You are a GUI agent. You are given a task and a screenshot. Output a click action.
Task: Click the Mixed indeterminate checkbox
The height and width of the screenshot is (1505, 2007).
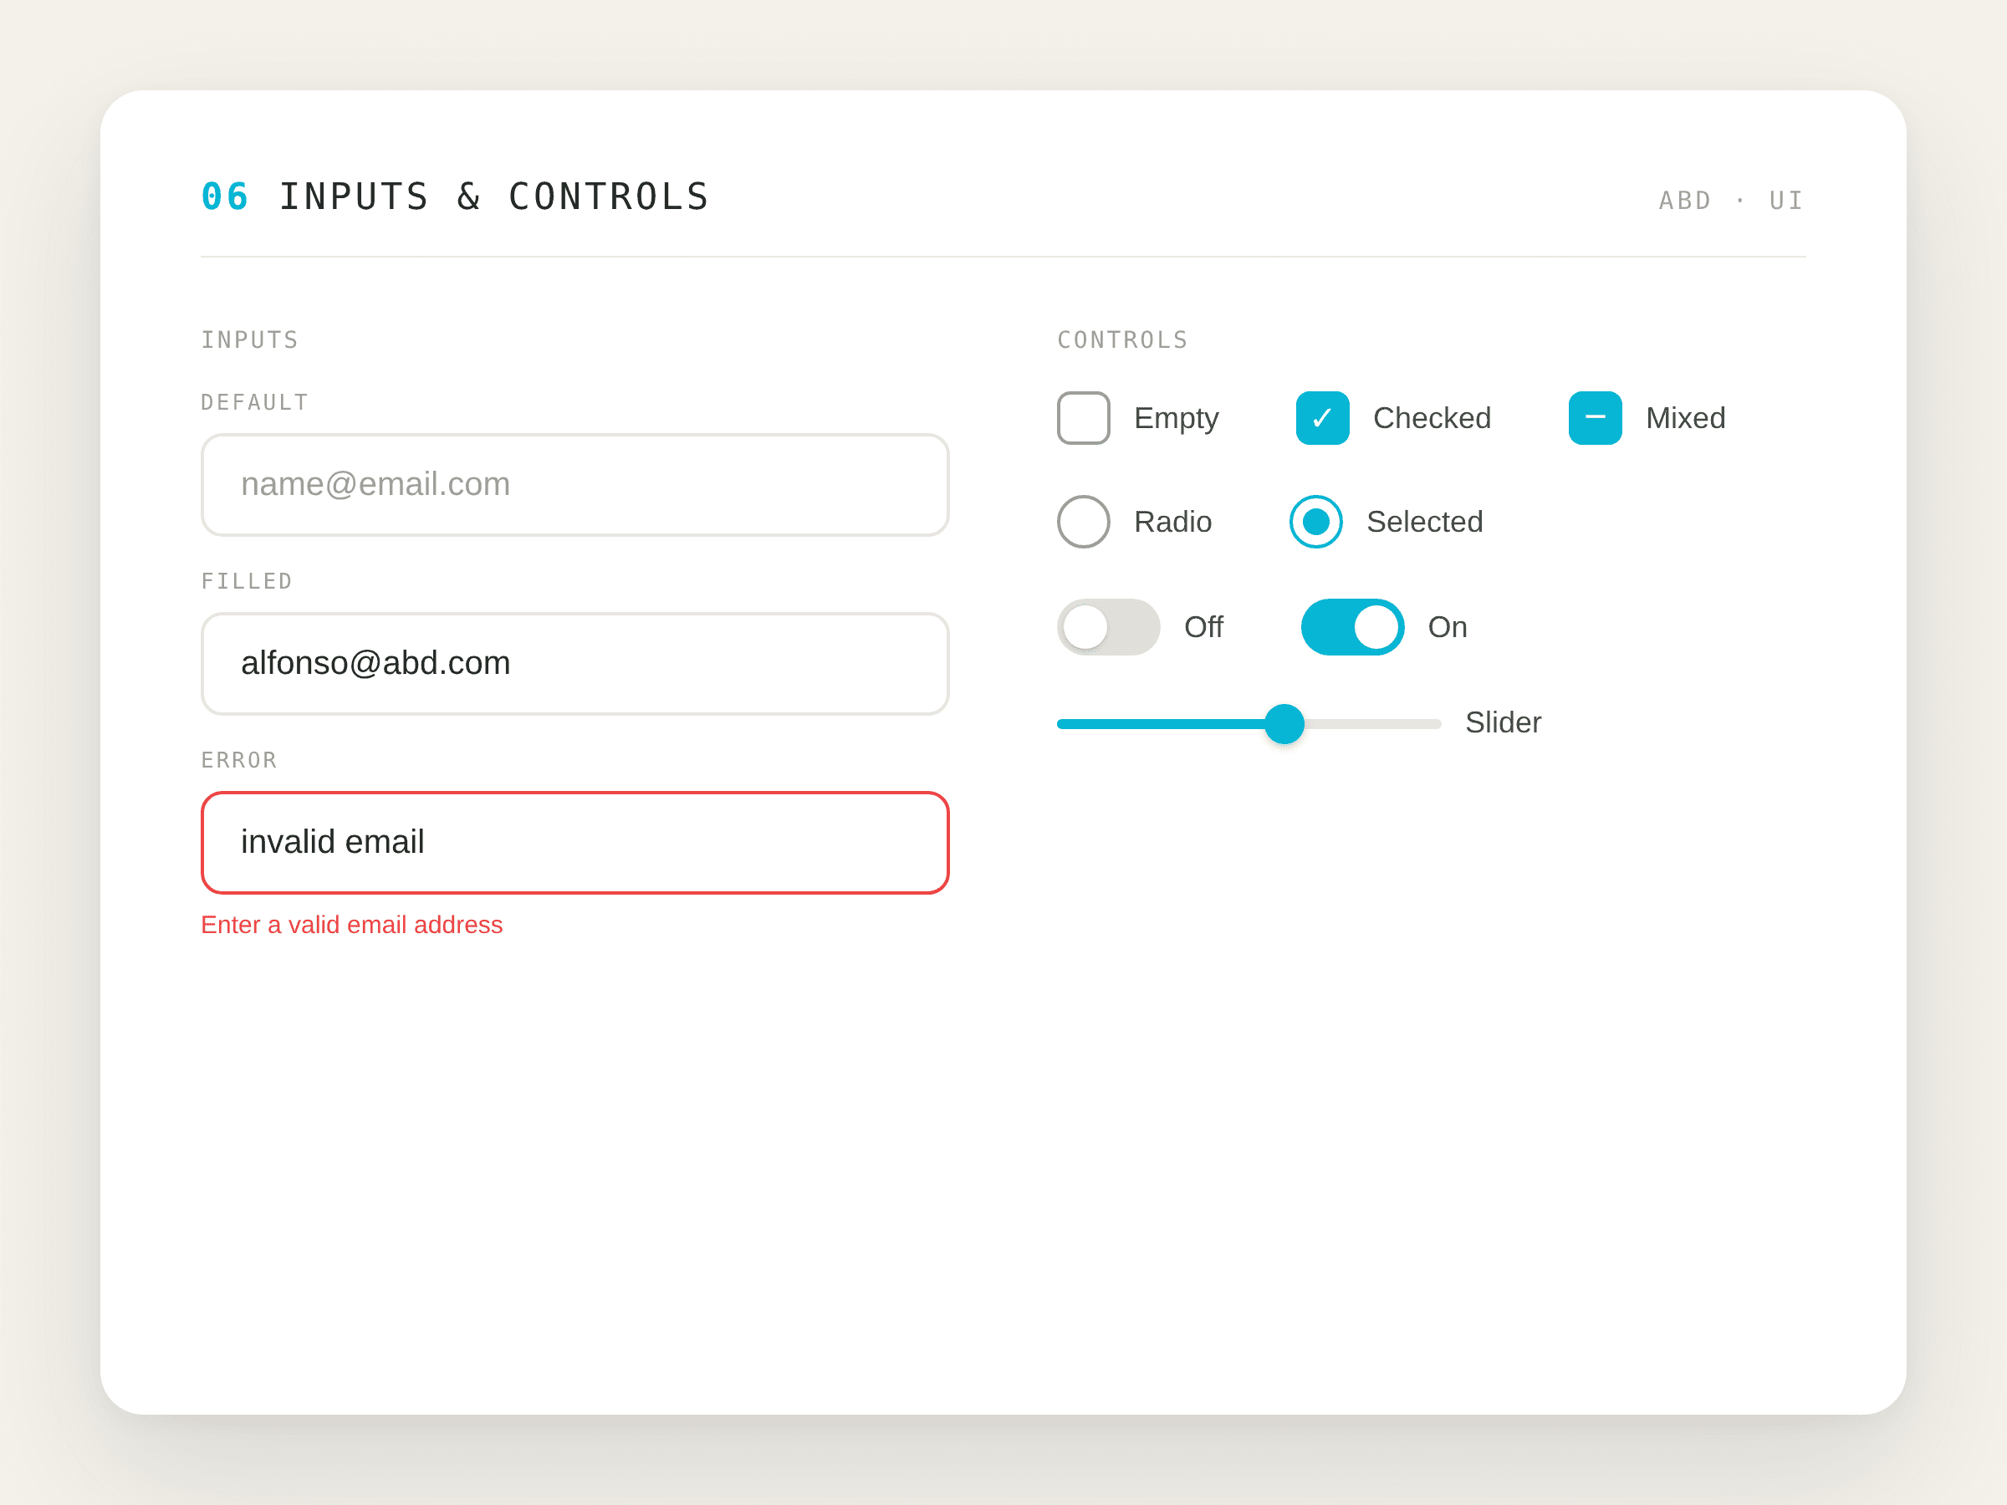1595,418
